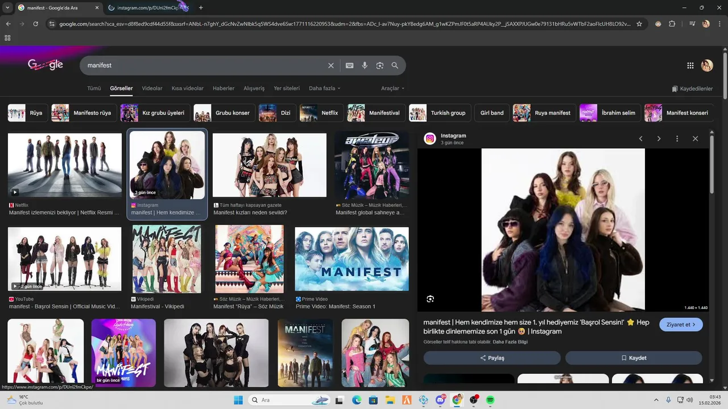This screenshot has height=409, width=728.
Task: Select the Girl band filter chip
Action: pyautogui.click(x=491, y=112)
